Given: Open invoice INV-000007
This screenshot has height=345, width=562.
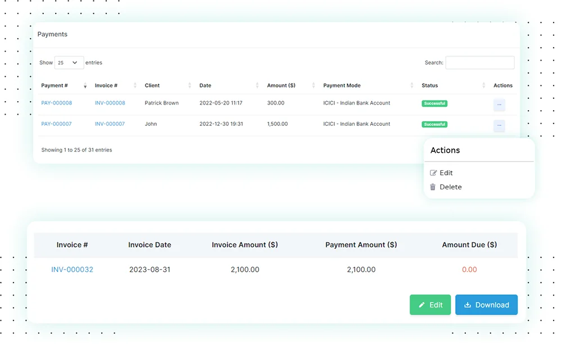Looking at the screenshot, I should [110, 124].
